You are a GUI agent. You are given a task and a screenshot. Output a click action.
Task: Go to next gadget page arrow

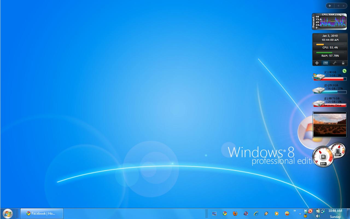343,6
